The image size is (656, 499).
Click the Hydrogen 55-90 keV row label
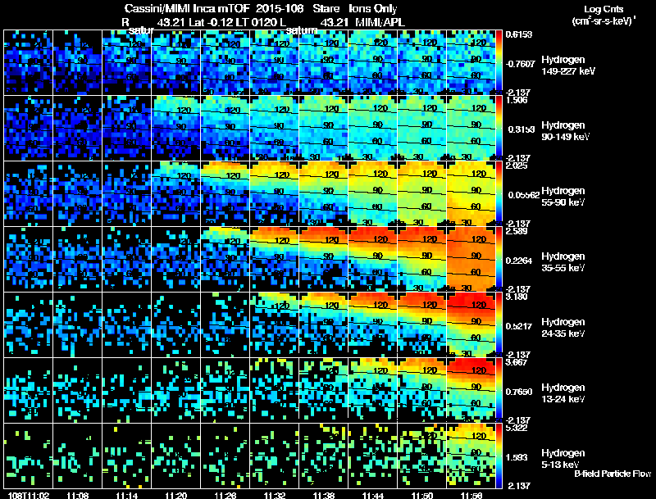coord(563,197)
